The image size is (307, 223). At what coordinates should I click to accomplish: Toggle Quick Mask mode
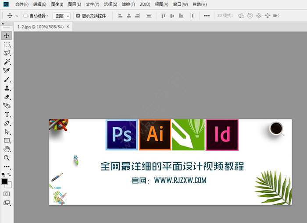pyautogui.click(x=7, y=194)
